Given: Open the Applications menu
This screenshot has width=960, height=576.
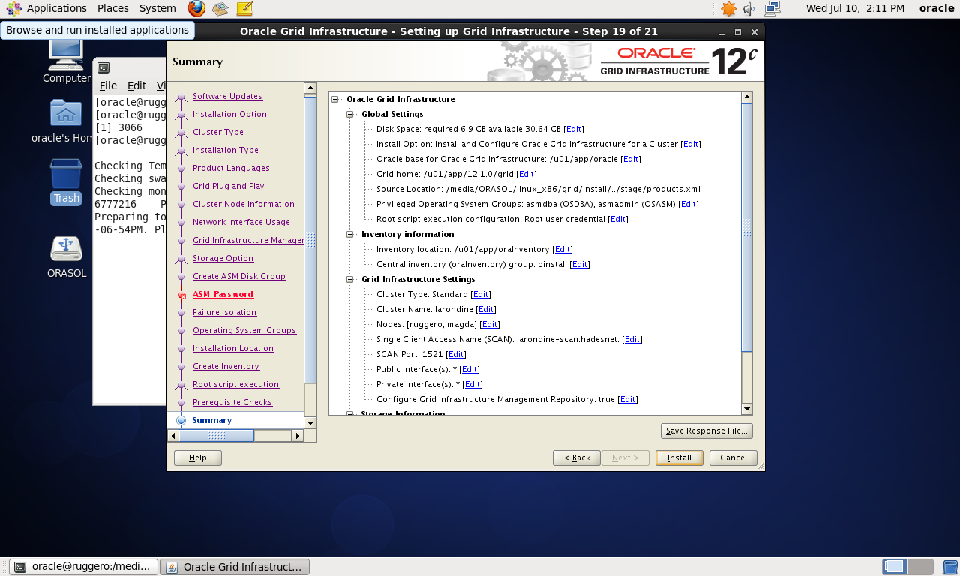Looking at the screenshot, I should [49, 8].
